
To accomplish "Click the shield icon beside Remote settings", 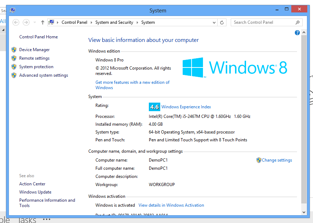I will [x=14, y=58].
